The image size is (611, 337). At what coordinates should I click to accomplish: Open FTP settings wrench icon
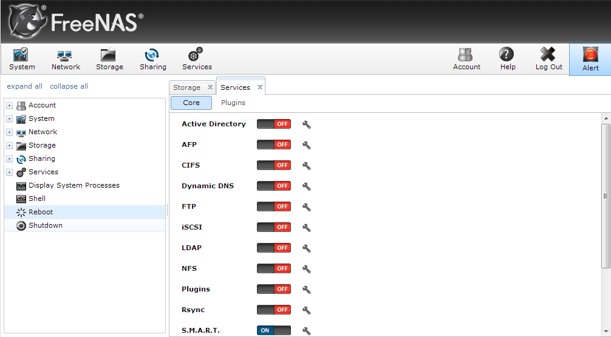click(307, 207)
